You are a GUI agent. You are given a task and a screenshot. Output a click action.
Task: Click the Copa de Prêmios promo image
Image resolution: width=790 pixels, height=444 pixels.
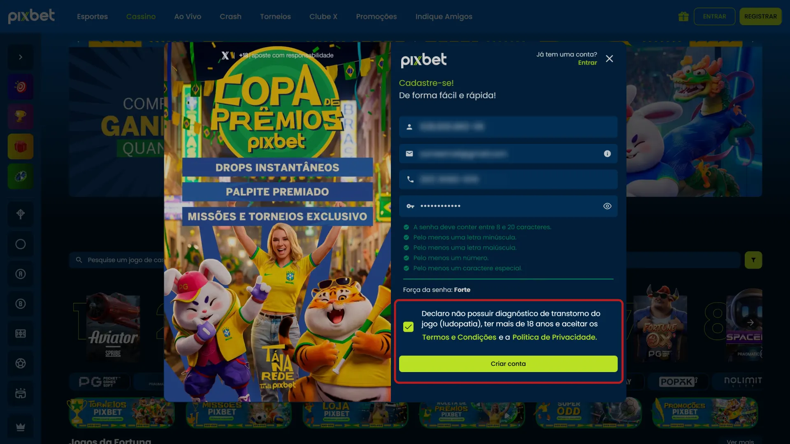point(277,222)
